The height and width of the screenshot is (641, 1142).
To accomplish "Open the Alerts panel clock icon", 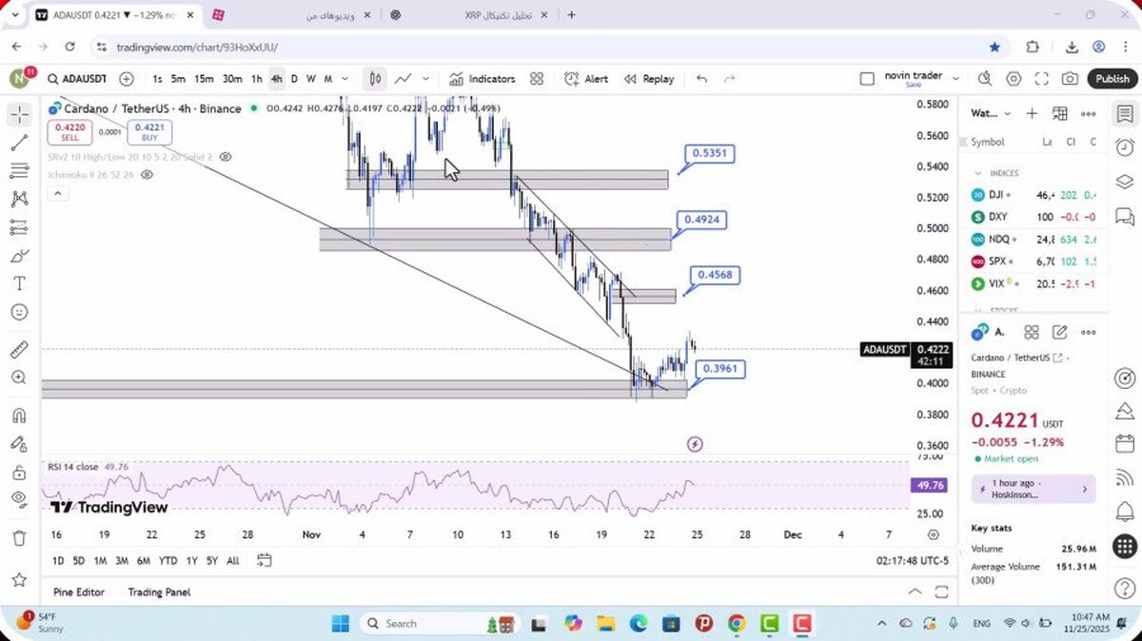I will coord(1124,147).
